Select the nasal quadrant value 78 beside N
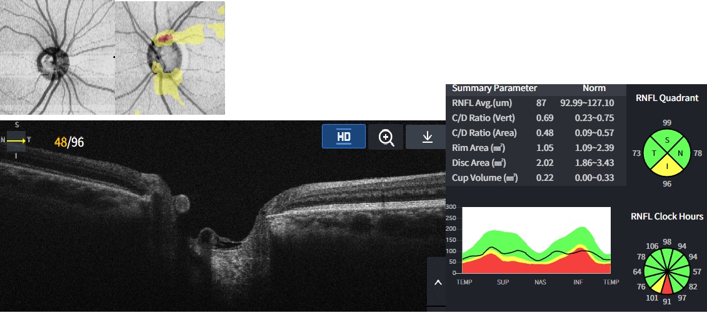This screenshot has height=333, width=707. click(698, 153)
